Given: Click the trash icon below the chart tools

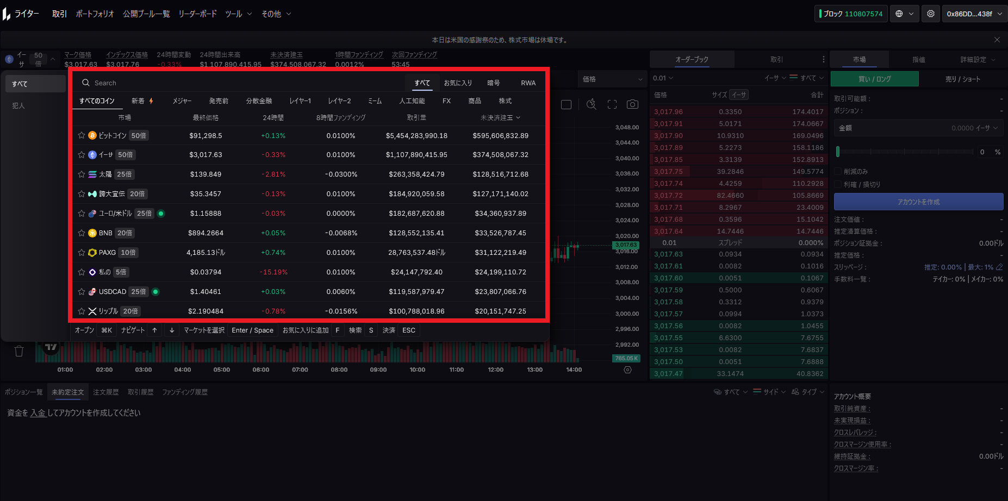Looking at the screenshot, I should click(19, 351).
